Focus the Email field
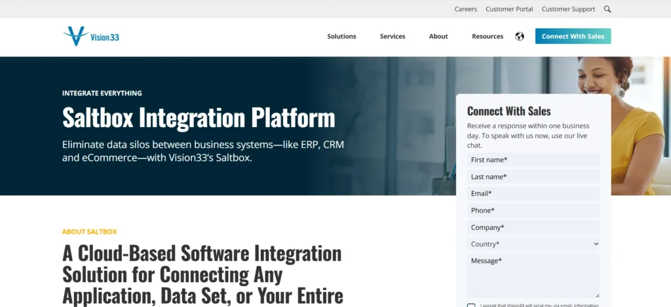Screen dimensions: 671x307 pyautogui.click(x=533, y=194)
